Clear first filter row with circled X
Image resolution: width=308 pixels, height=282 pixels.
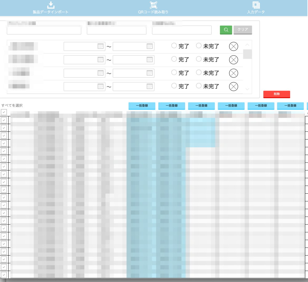233,46
